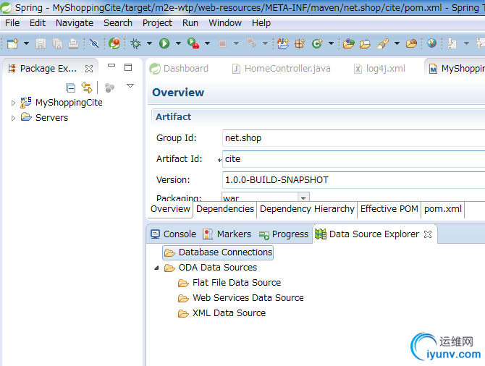Open the Debug dropdown arrow
The height and width of the screenshot is (366, 485).
coord(149,43)
